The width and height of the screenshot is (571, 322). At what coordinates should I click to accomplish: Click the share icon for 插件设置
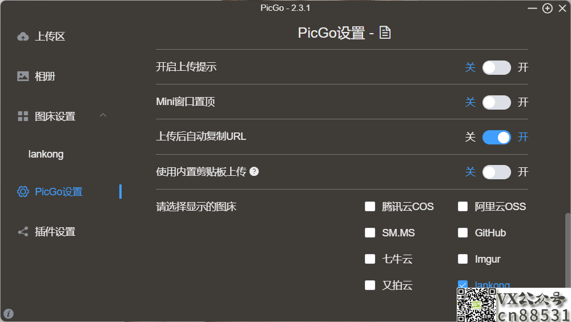point(23,232)
